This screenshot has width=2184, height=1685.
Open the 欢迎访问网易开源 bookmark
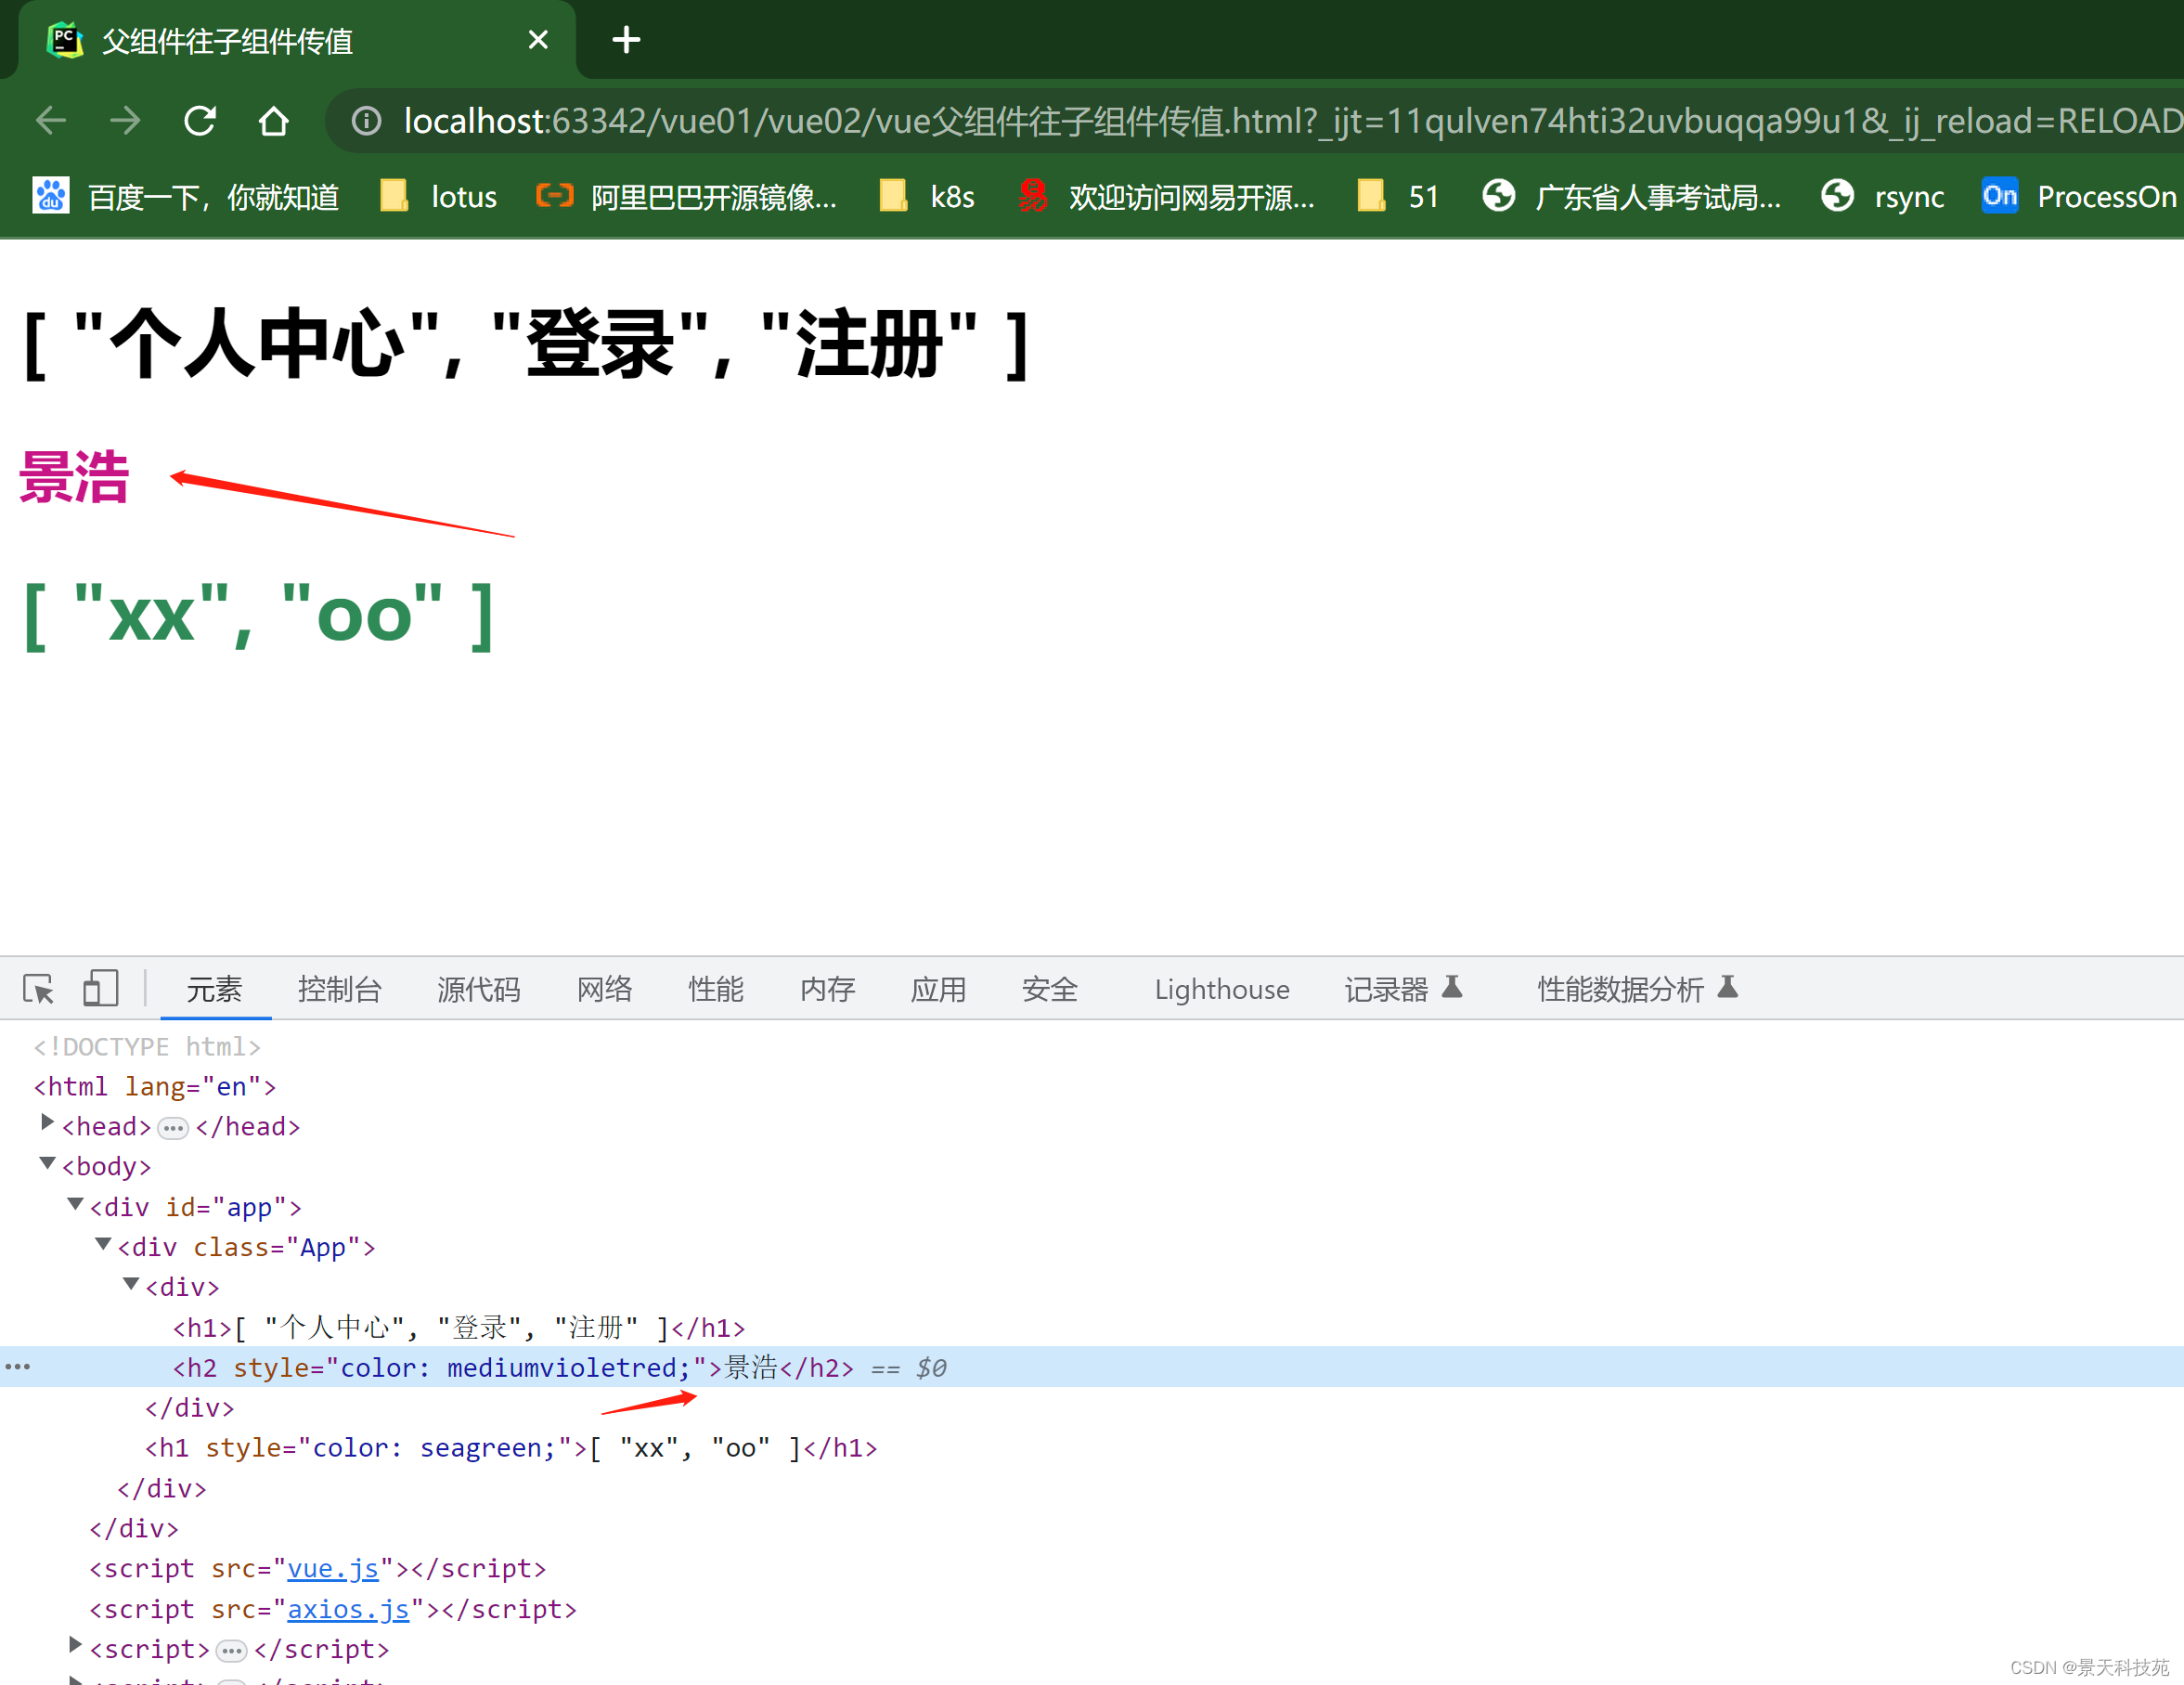coord(1166,196)
